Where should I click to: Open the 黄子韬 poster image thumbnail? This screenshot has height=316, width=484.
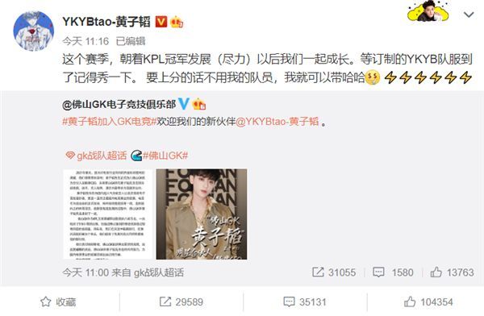tap(202, 214)
